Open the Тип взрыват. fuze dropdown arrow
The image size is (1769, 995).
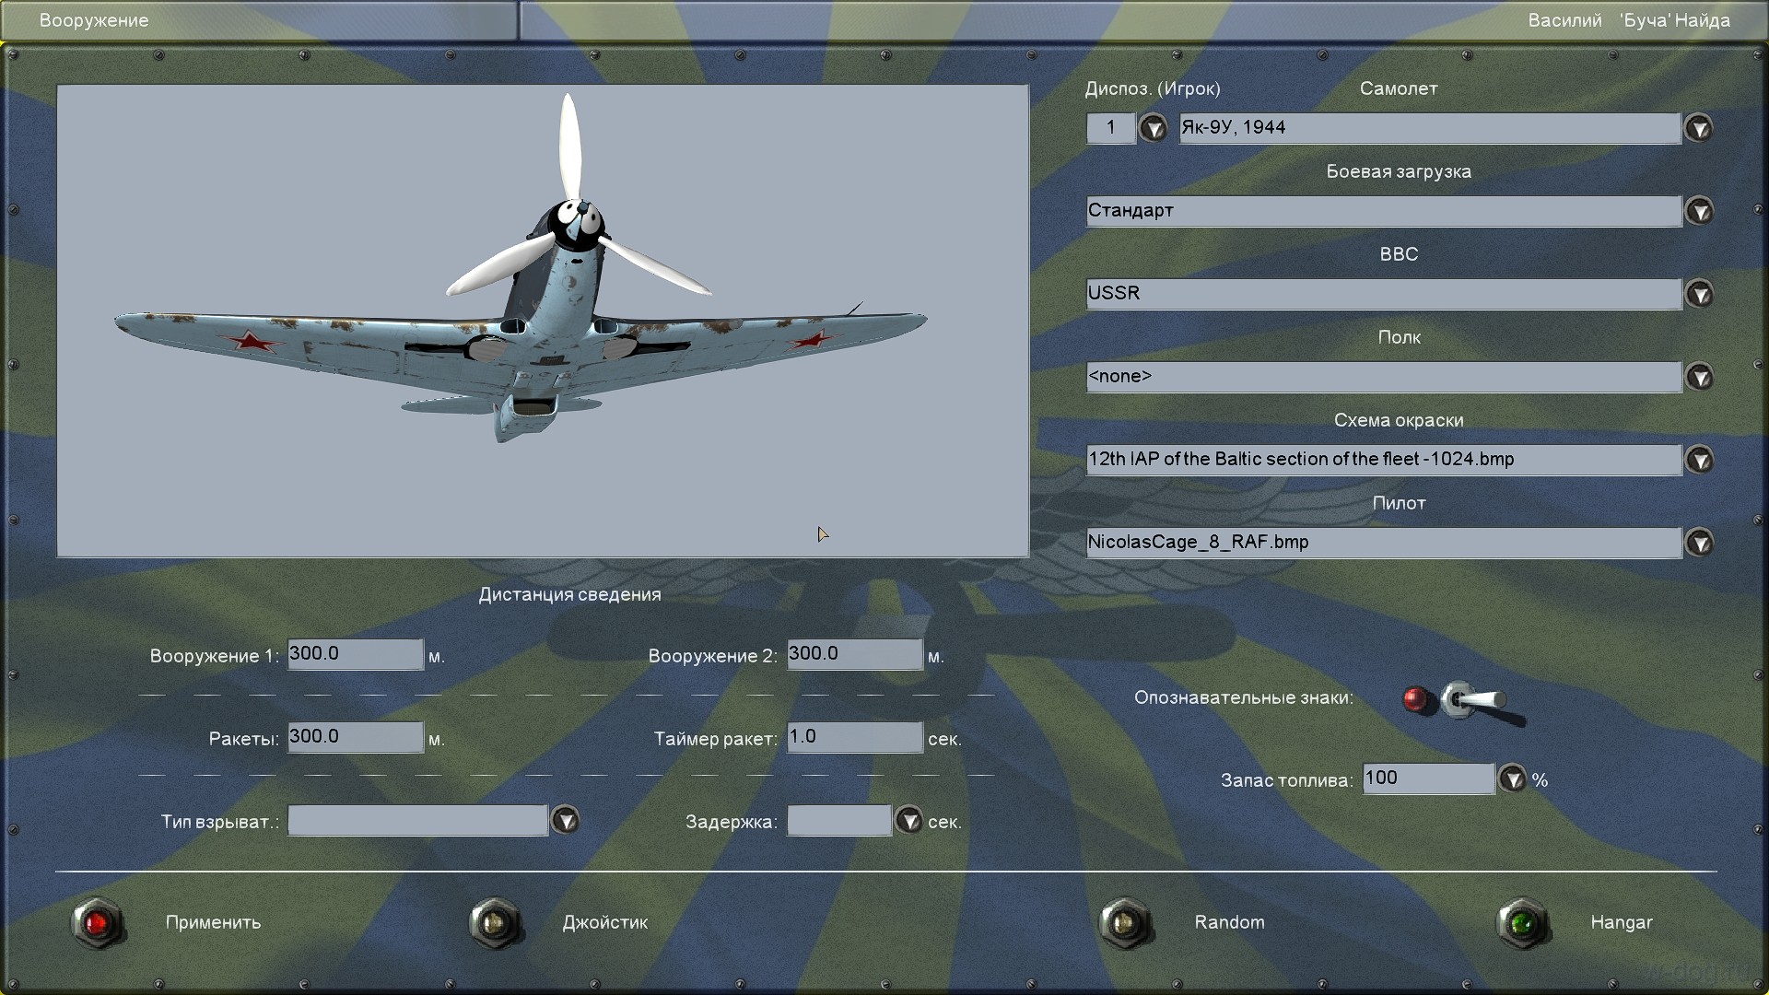click(565, 820)
